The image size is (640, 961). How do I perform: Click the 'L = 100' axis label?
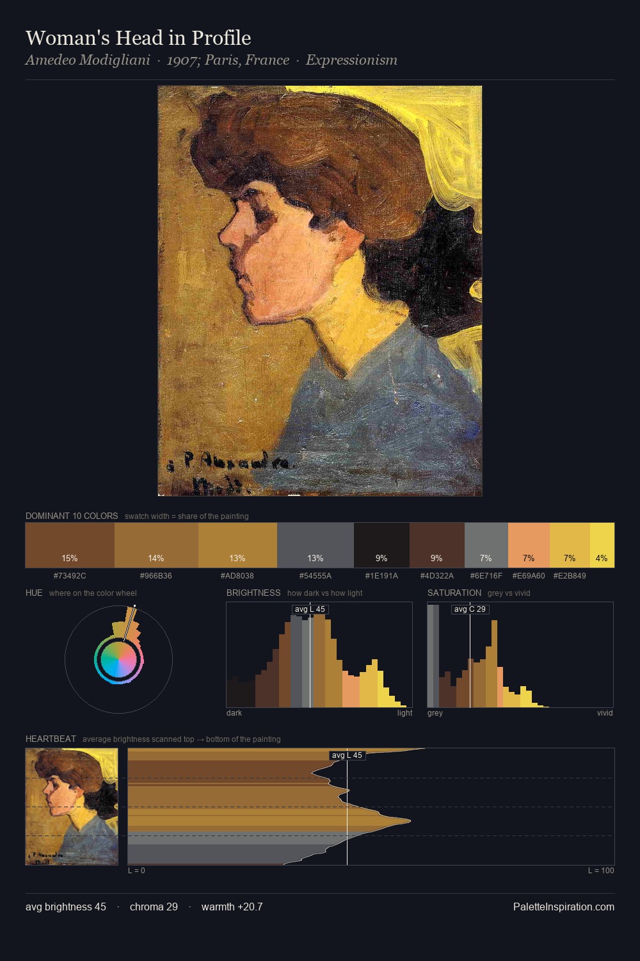601,871
